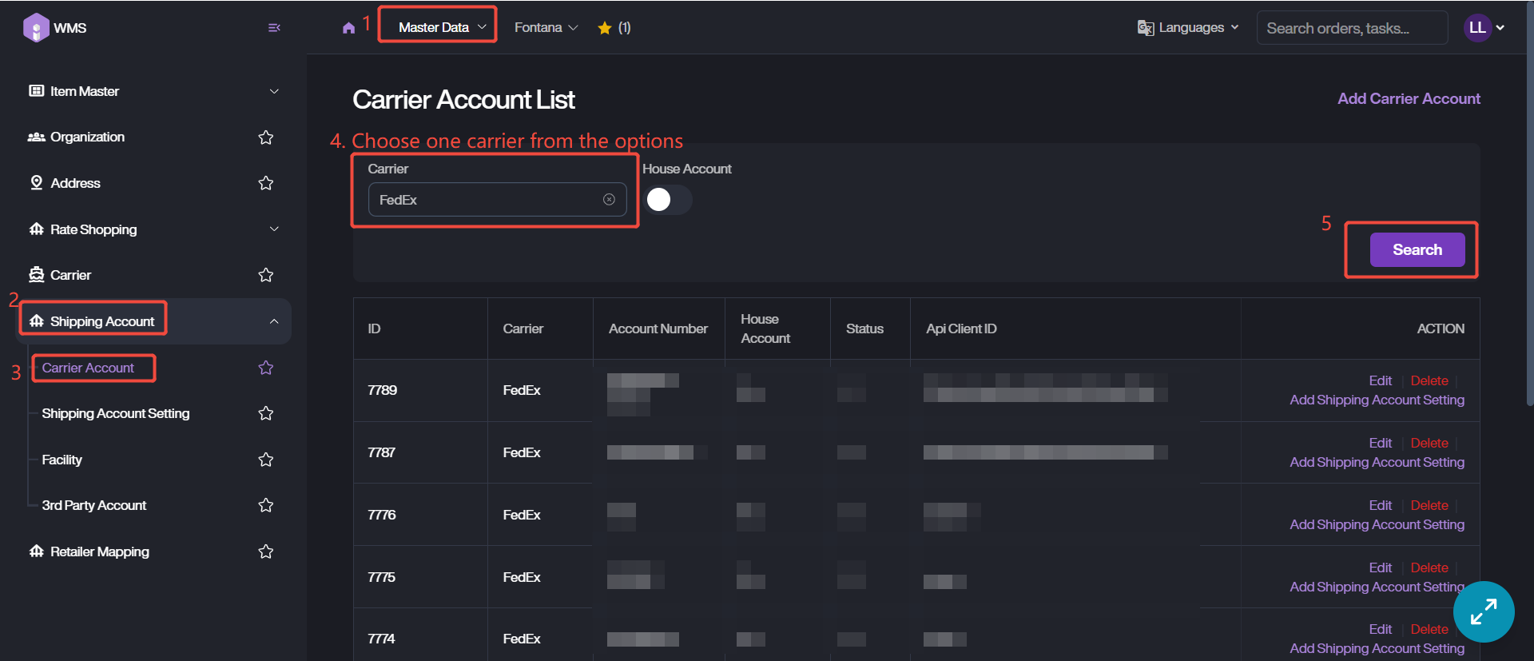
Task: Click the Search button
Action: click(1417, 249)
